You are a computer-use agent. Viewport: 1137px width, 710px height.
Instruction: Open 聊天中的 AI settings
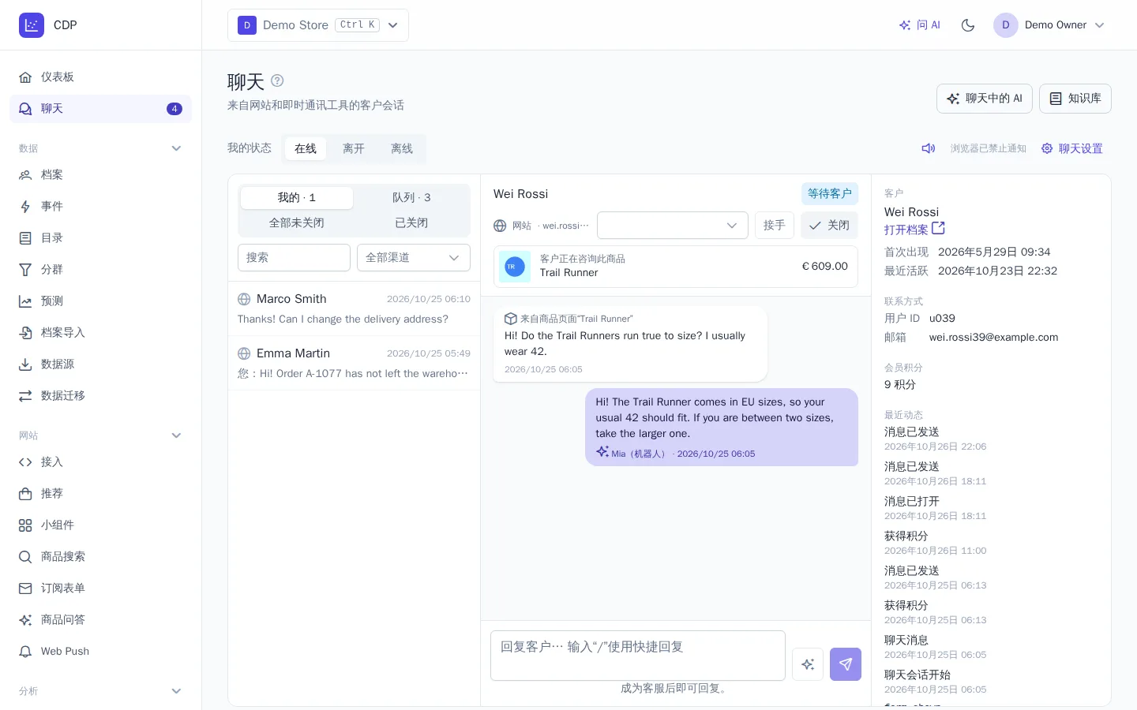click(985, 99)
